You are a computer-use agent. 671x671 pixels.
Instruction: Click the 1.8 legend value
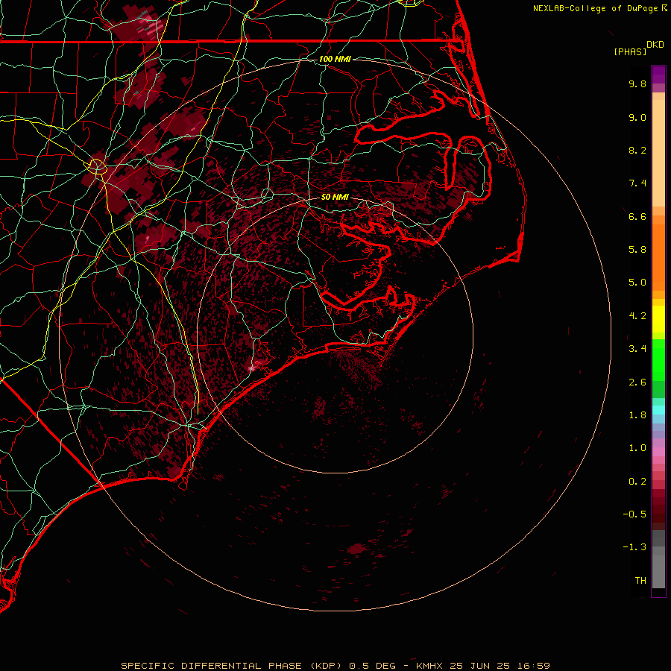(637, 415)
